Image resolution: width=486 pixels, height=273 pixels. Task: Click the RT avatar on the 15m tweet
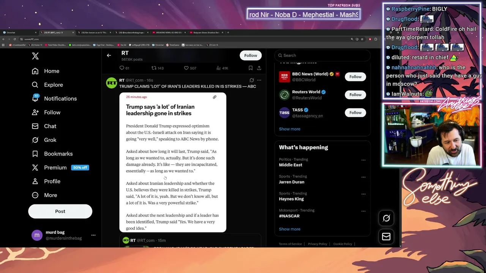click(126, 240)
